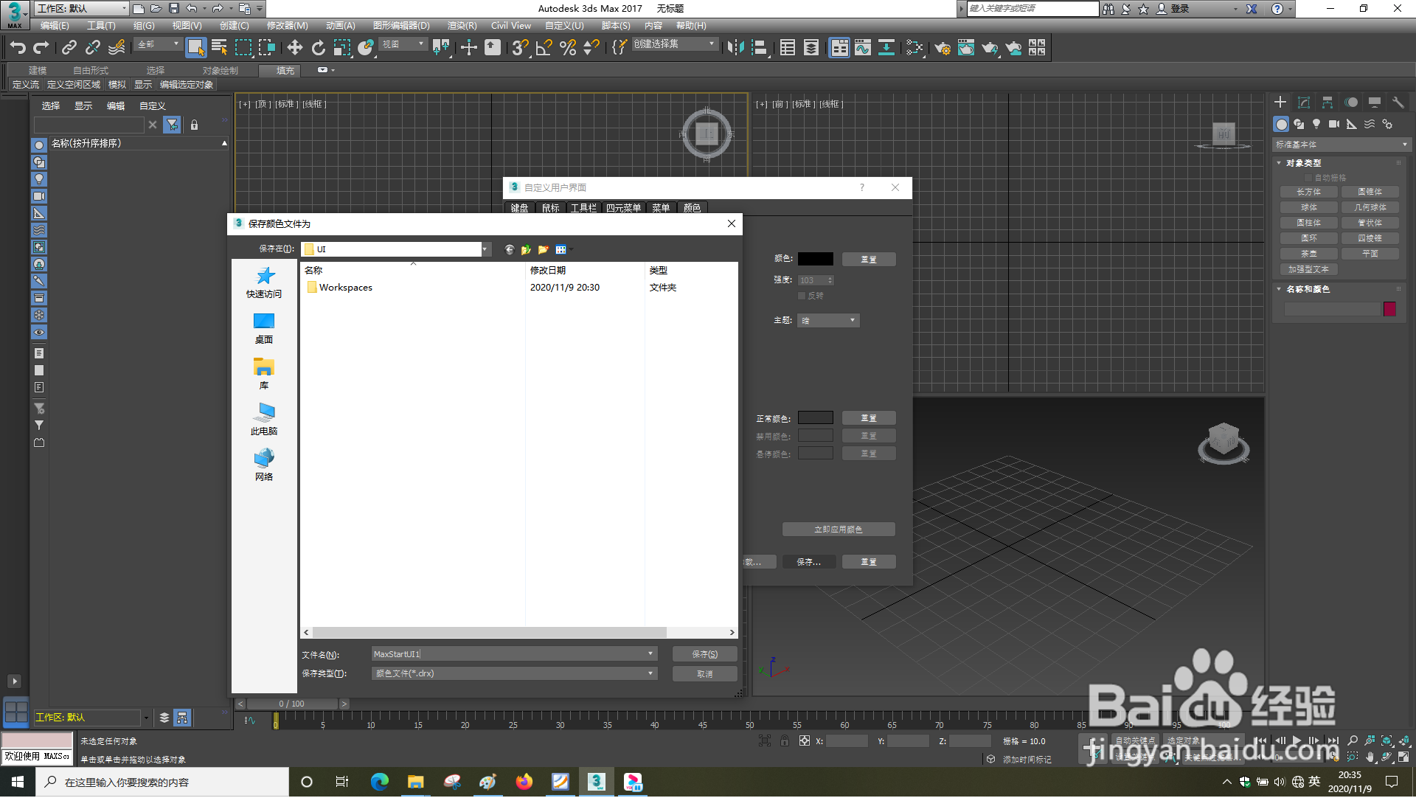Click Select and Link chain icon
The width and height of the screenshot is (1416, 798).
(69, 48)
